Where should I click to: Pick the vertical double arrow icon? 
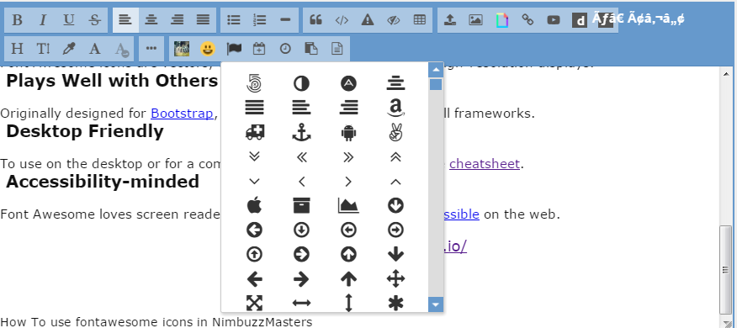tap(348, 303)
